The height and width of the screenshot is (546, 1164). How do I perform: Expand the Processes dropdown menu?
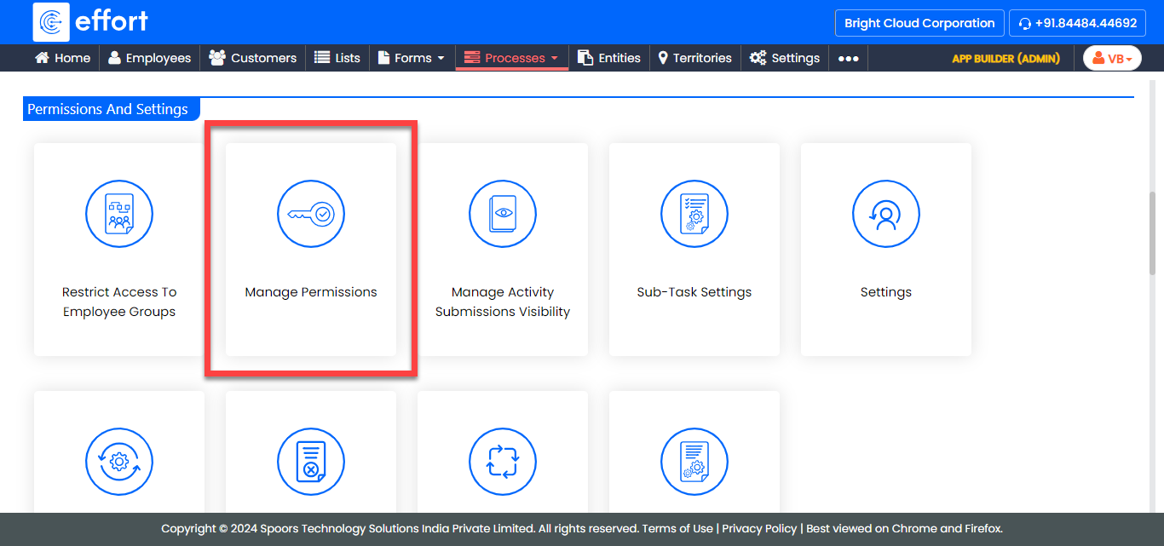click(x=512, y=58)
